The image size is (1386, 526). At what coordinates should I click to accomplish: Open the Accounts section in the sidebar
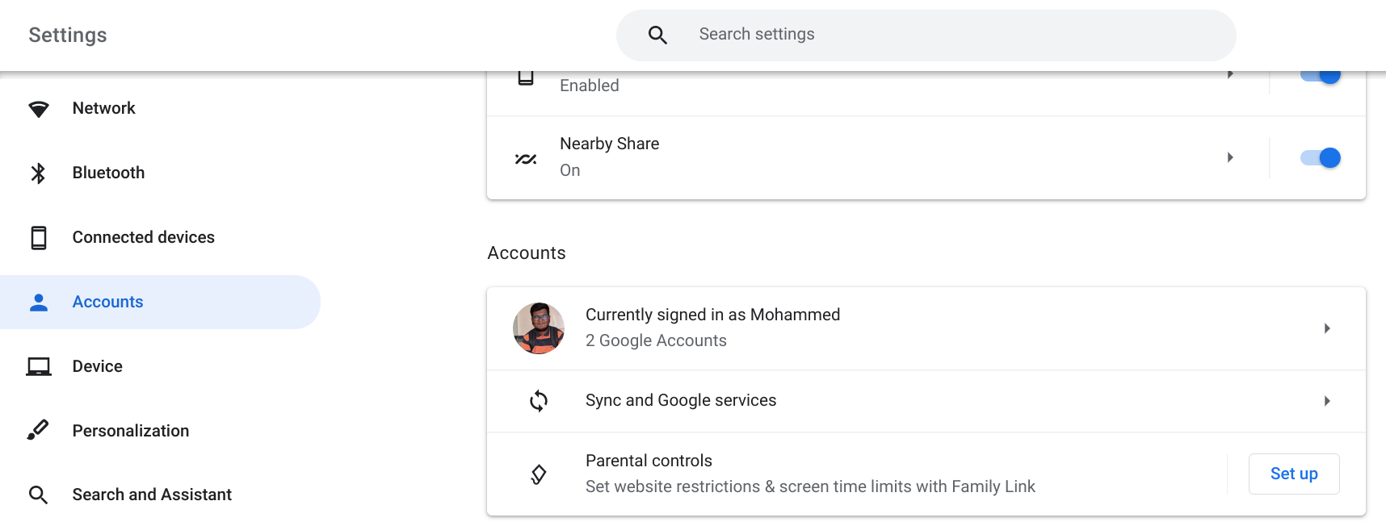tap(107, 301)
